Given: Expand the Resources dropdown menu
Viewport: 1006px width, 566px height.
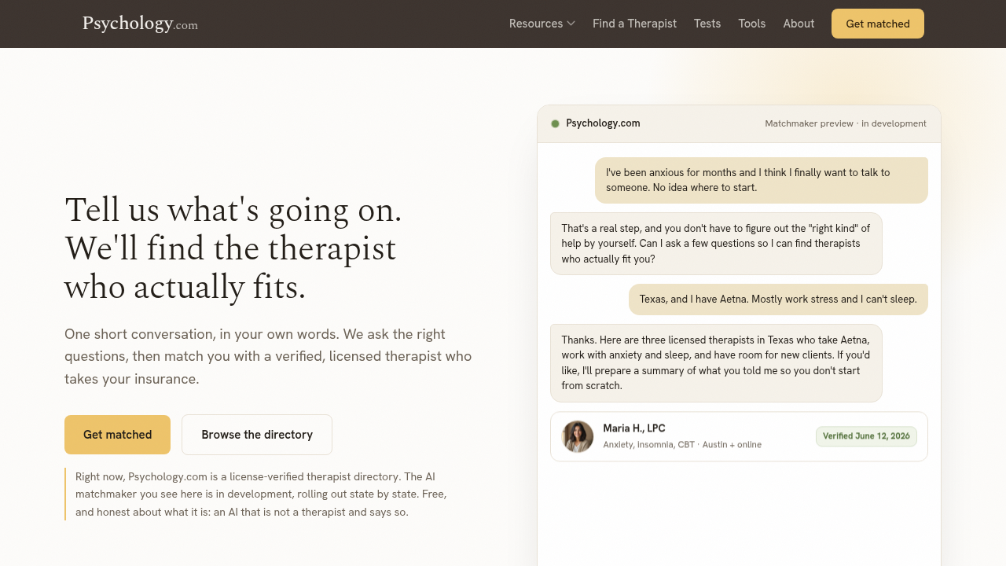Looking at the screenshot, I should pos(542,24).
